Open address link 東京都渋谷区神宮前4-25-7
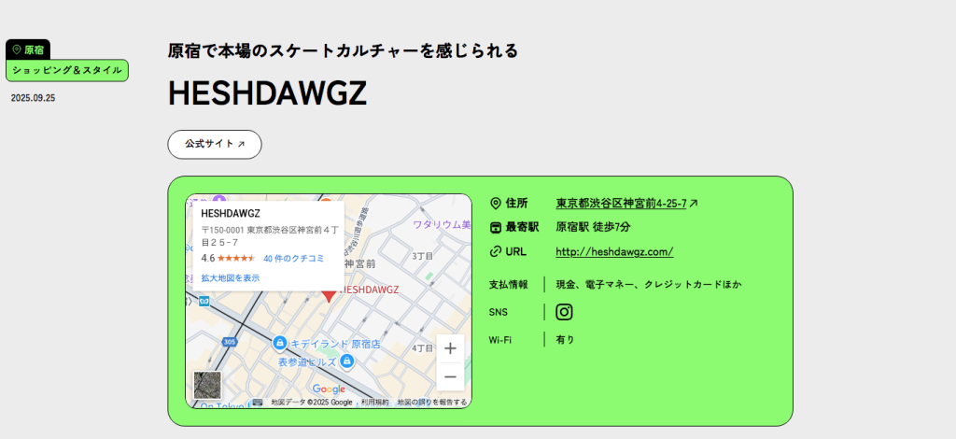 pyautogui.click(x=622, y=203)
